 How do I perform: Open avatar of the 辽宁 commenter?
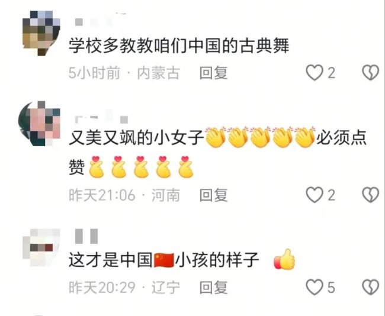(x=41, y=247)
